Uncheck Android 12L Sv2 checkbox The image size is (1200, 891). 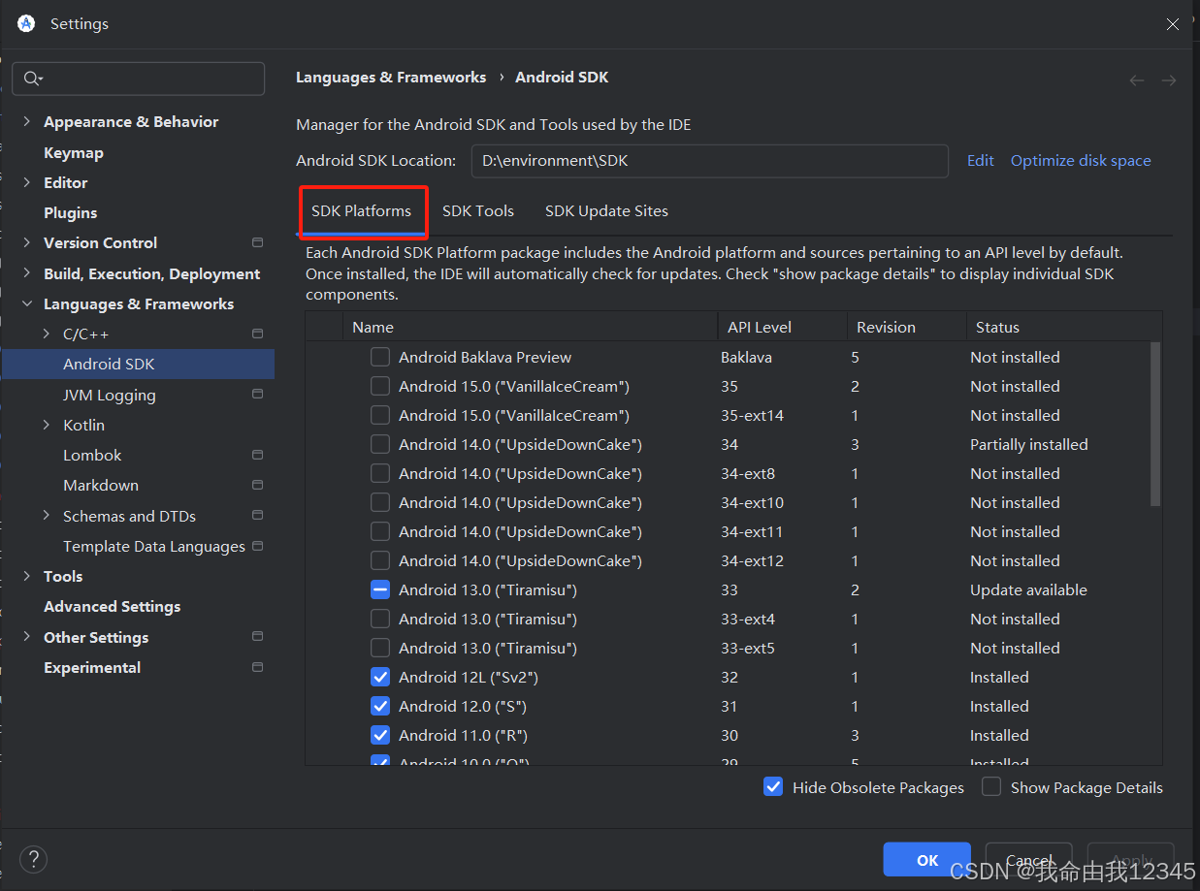(380, 677)
